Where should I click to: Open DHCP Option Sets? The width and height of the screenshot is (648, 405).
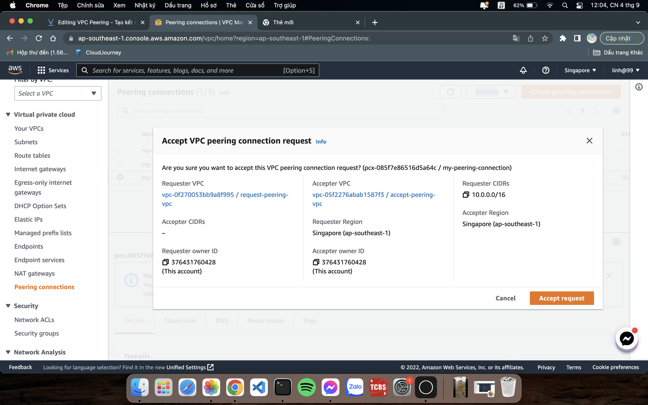click(x=40, y=206)
